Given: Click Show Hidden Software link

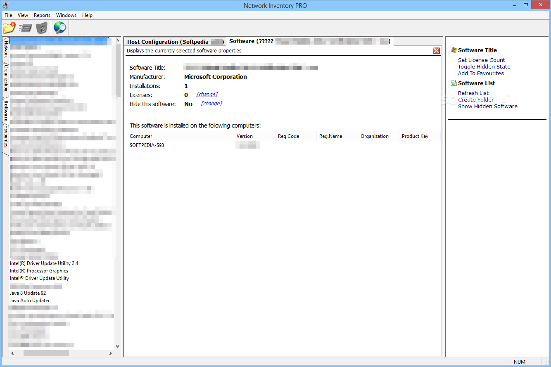Looking at the screenshot, I should pyautogui.click(x=488, y=106).
